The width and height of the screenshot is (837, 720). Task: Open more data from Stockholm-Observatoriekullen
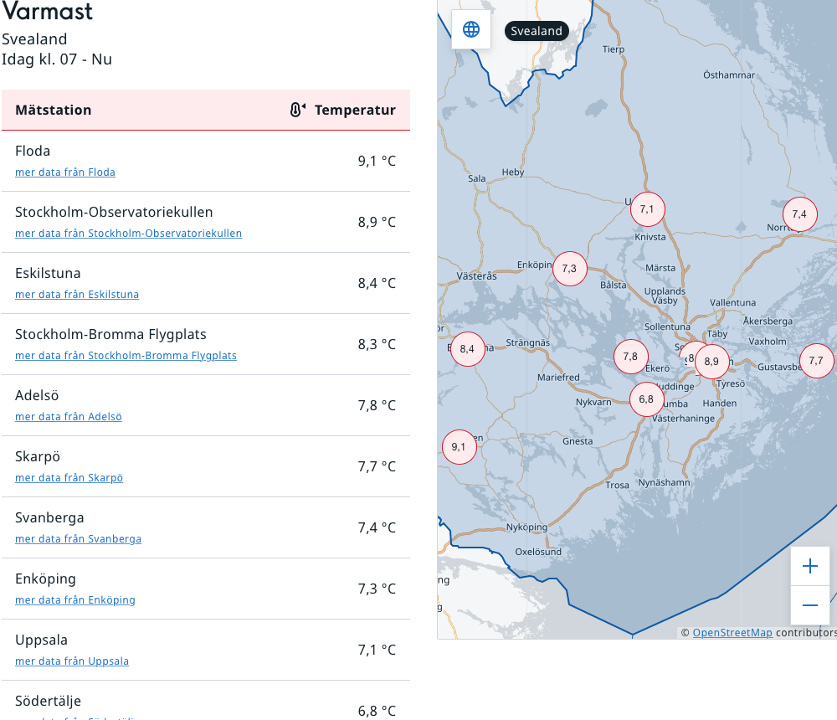(128, 234)
